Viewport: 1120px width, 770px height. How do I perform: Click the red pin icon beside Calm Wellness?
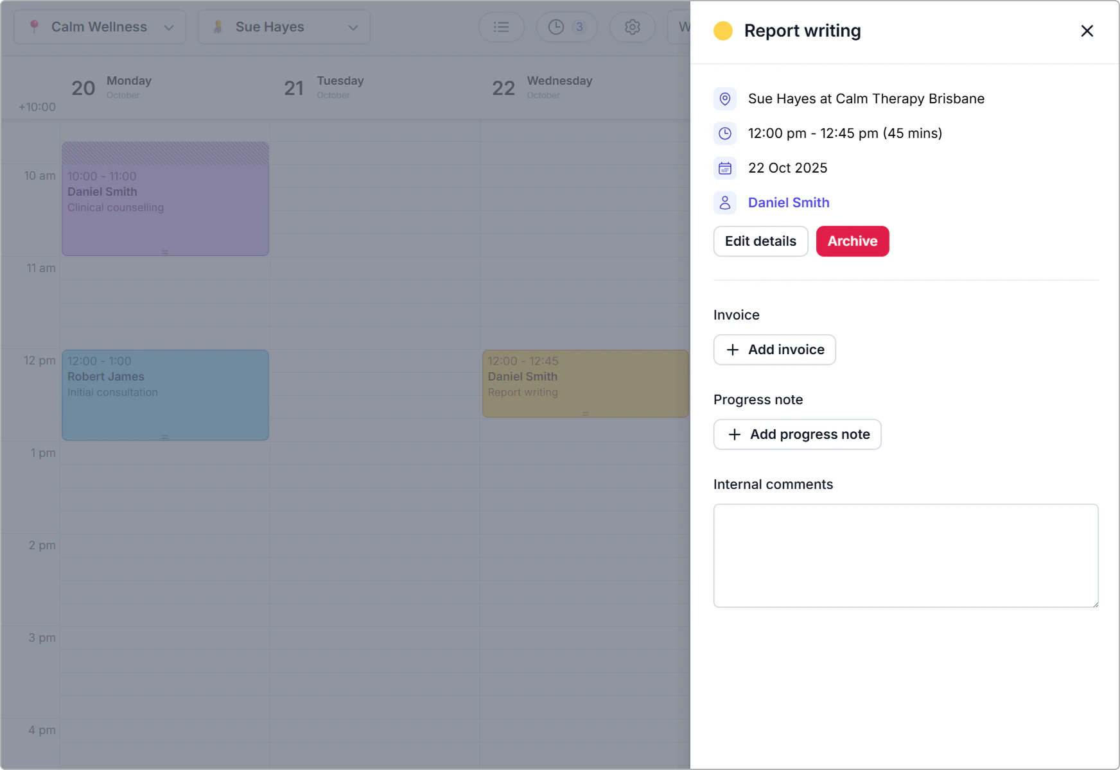[x=34, y=26]
